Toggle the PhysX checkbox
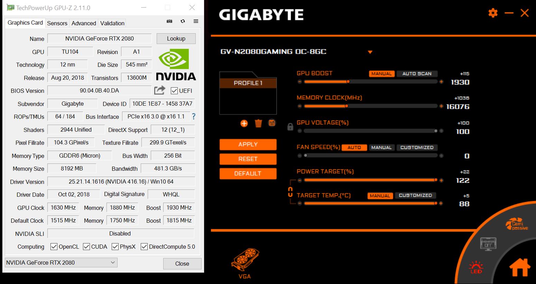Screen dimensions: 536x284 click(x=115, y=247)
